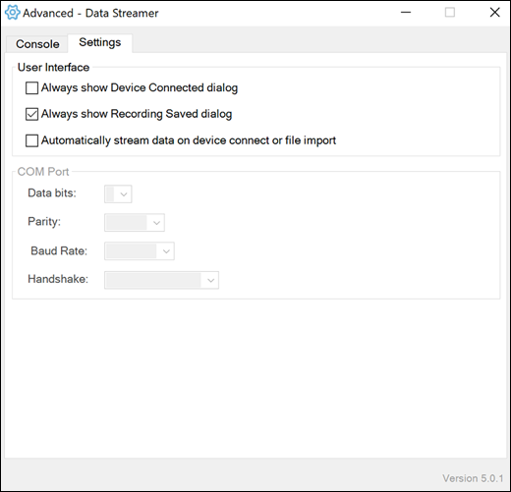Expand the Baud Rate combo box
Viewport: 511px width, 492px height.
(140, 251)
